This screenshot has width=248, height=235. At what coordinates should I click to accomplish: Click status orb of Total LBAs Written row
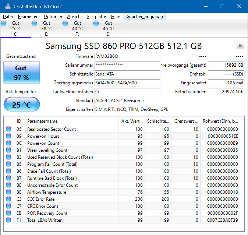point(8,220)
